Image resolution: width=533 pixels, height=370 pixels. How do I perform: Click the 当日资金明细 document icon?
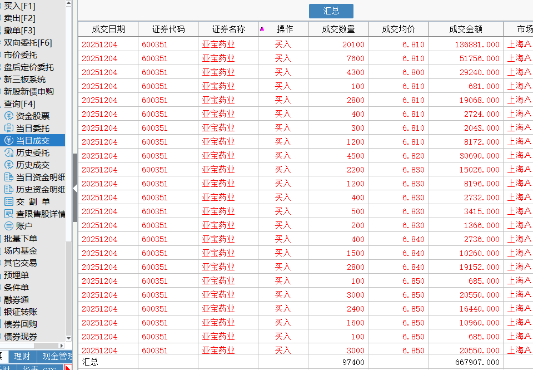(8, 177)
